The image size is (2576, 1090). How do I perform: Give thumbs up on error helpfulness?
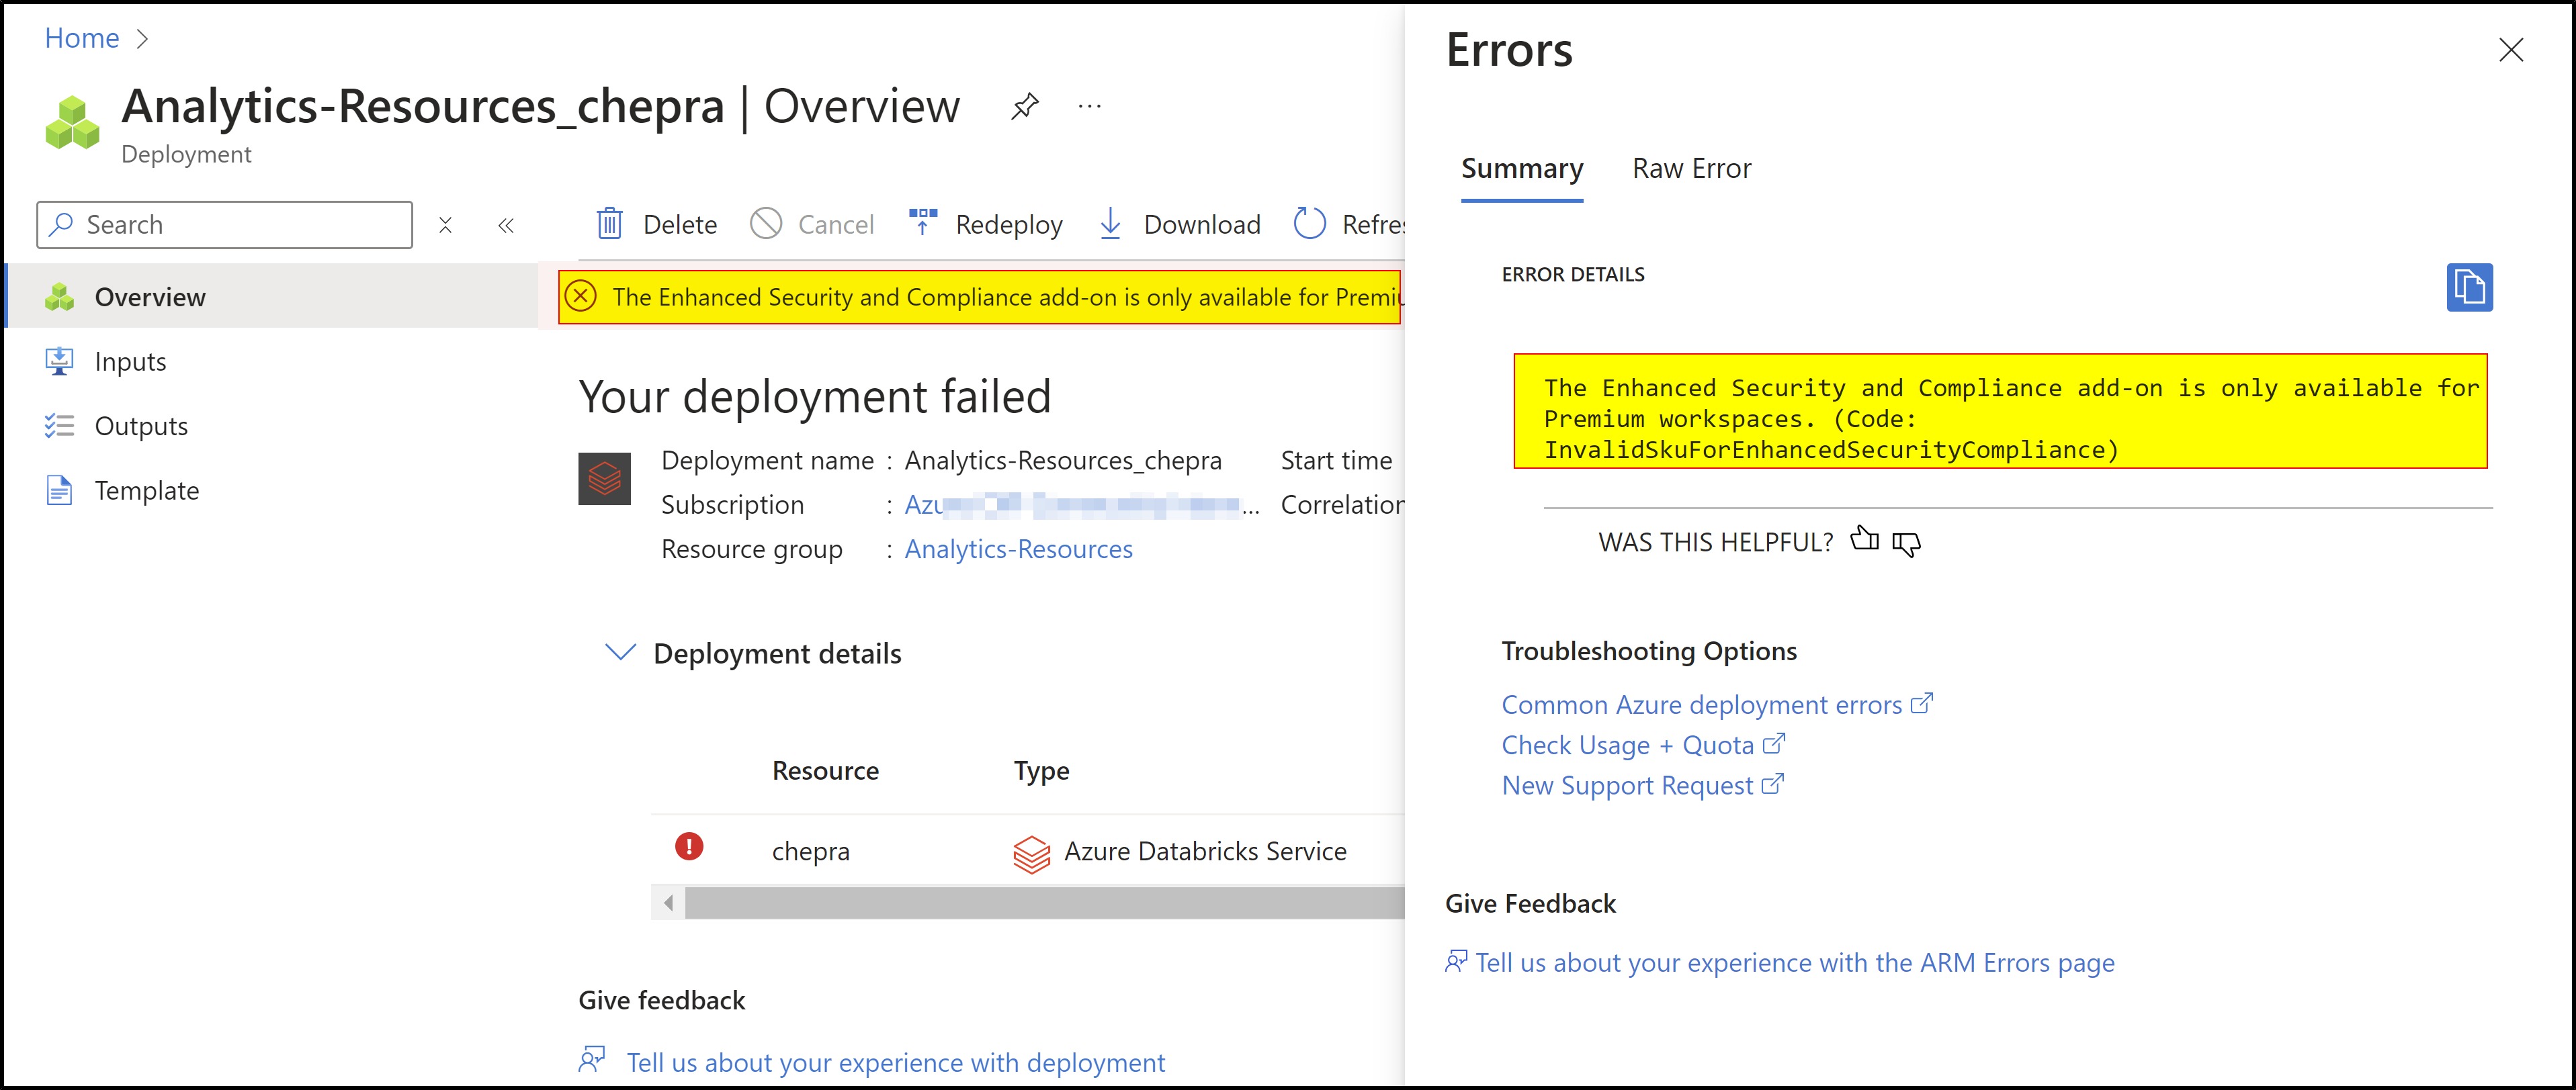(1865, 540)
